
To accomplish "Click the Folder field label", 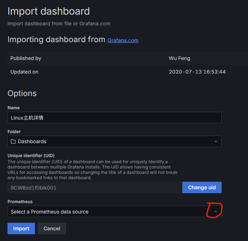I will (x=14, y=132).
